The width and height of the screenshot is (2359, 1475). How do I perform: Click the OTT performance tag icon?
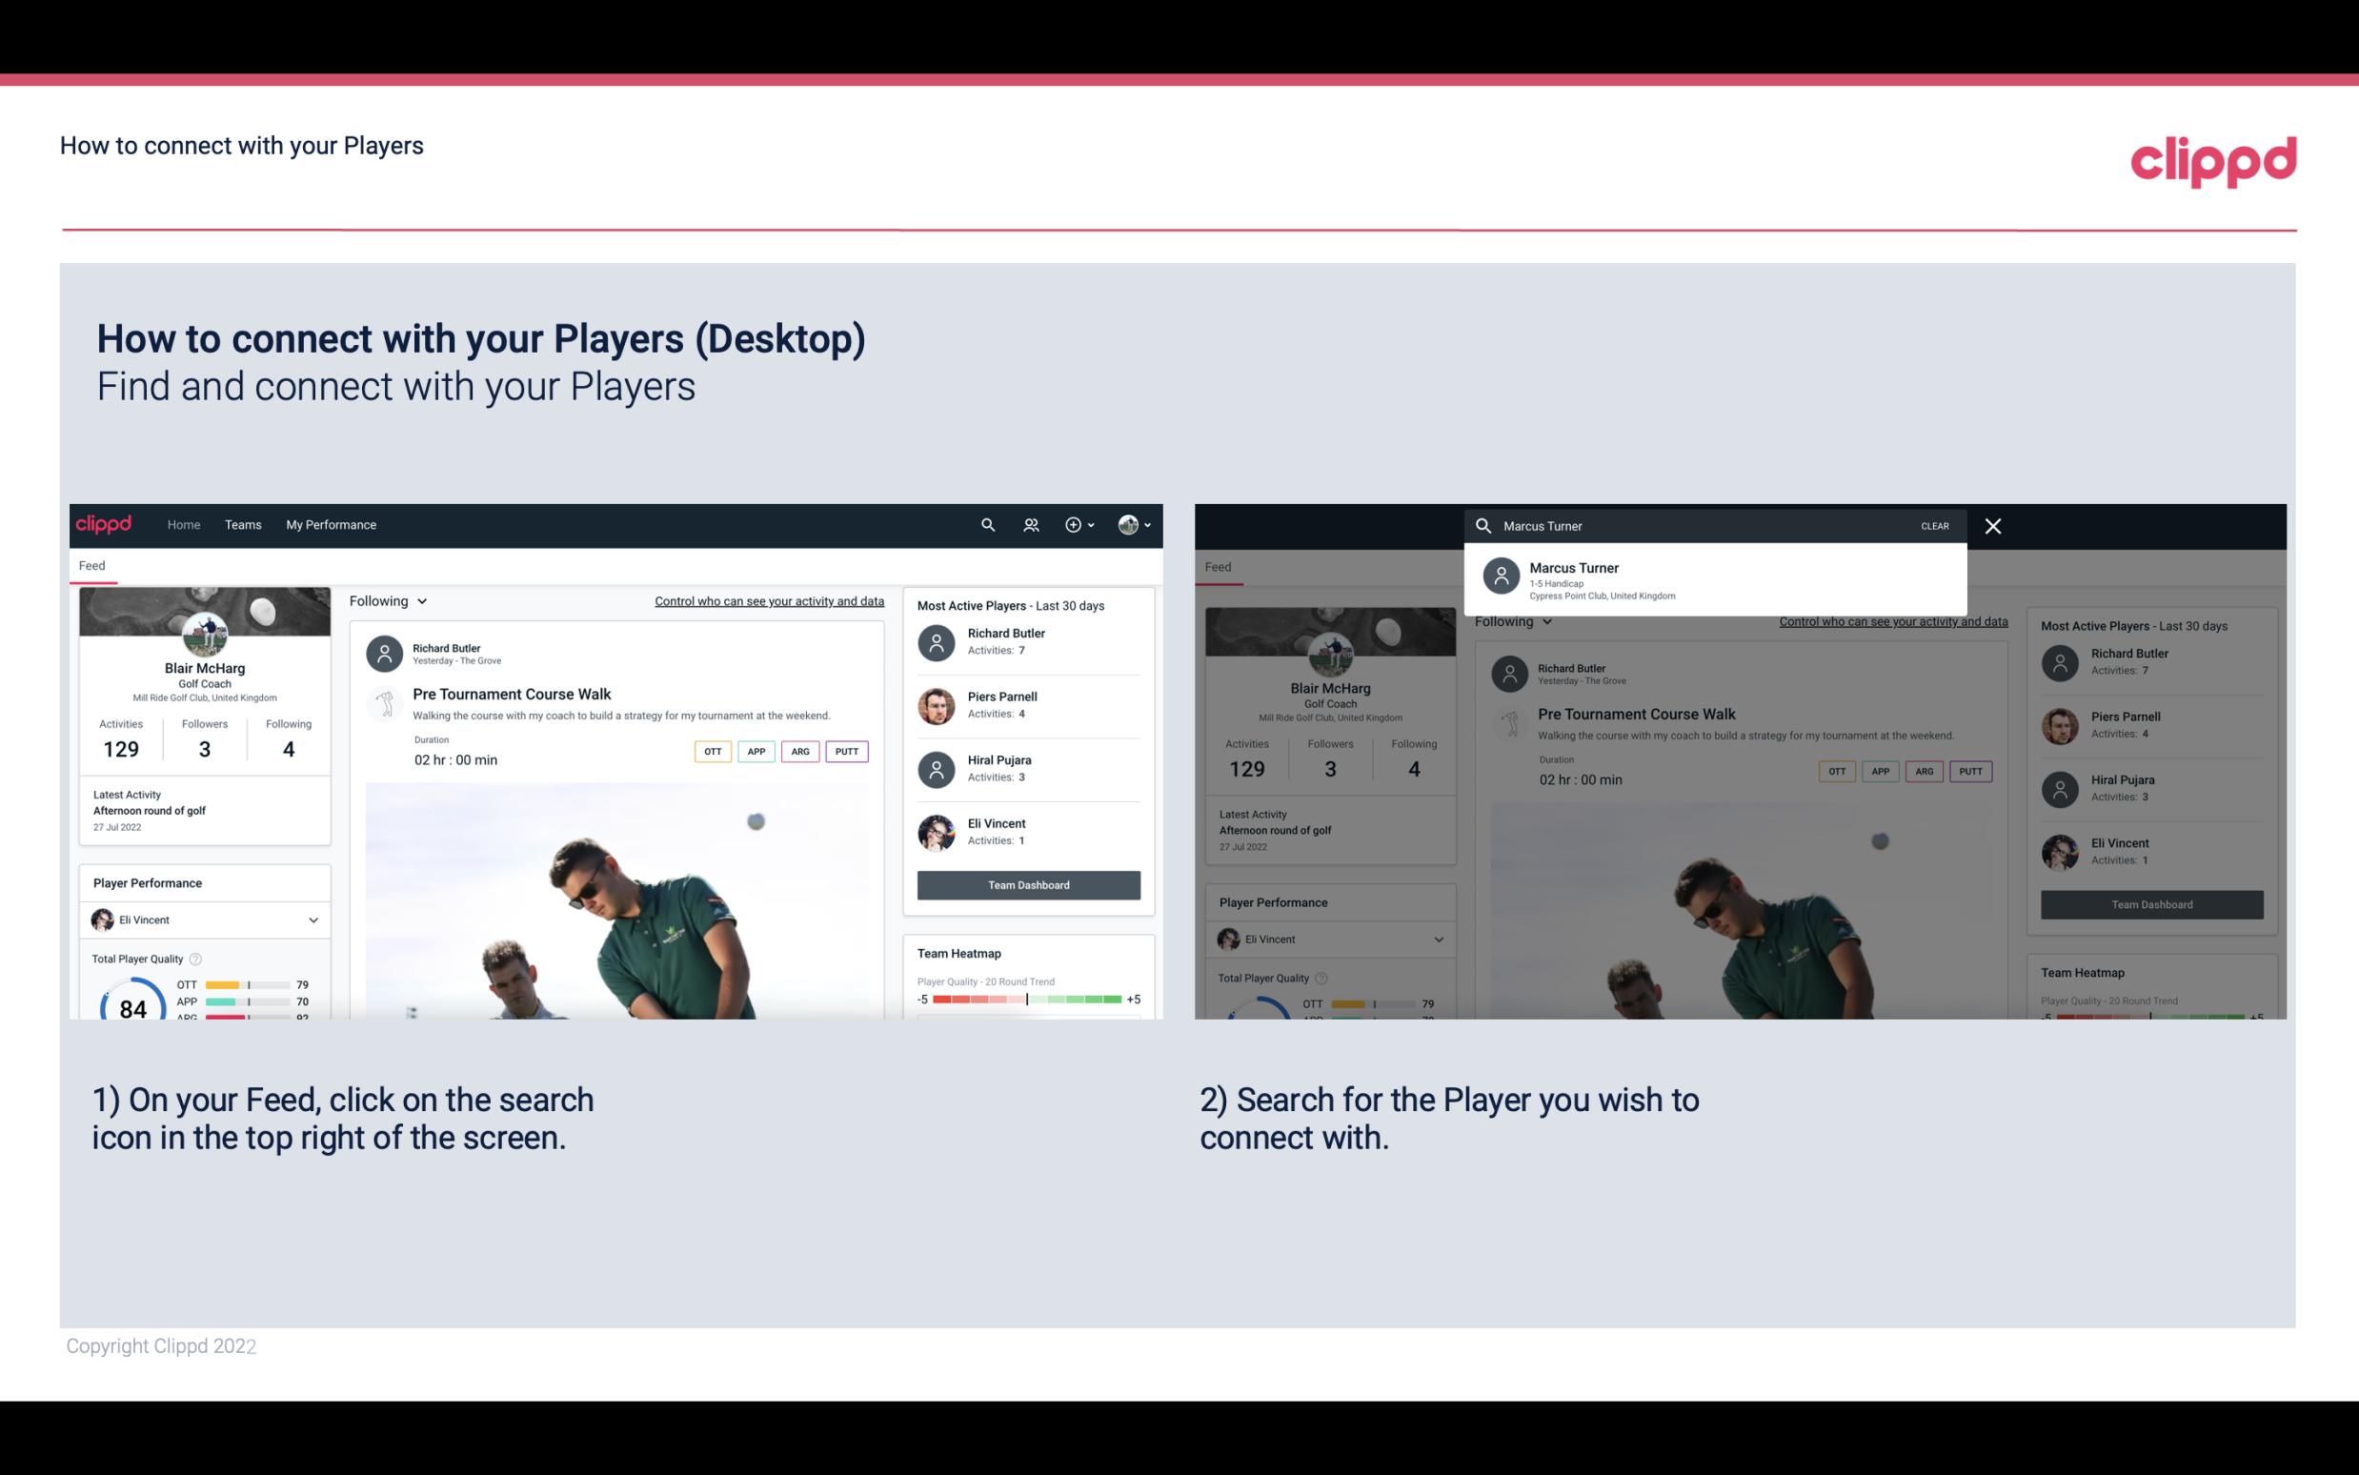tap(712, 751)
